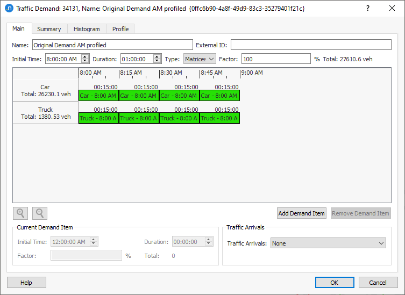405x295 pixels.
Task: Click the Cancel button
Action: point(378,282)
